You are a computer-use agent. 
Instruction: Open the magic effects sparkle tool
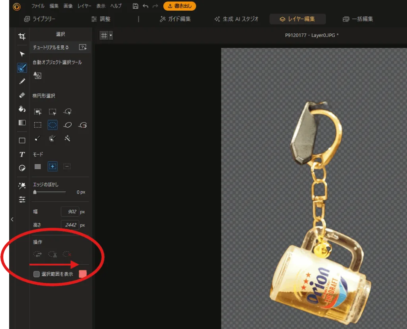pos(22,186)
